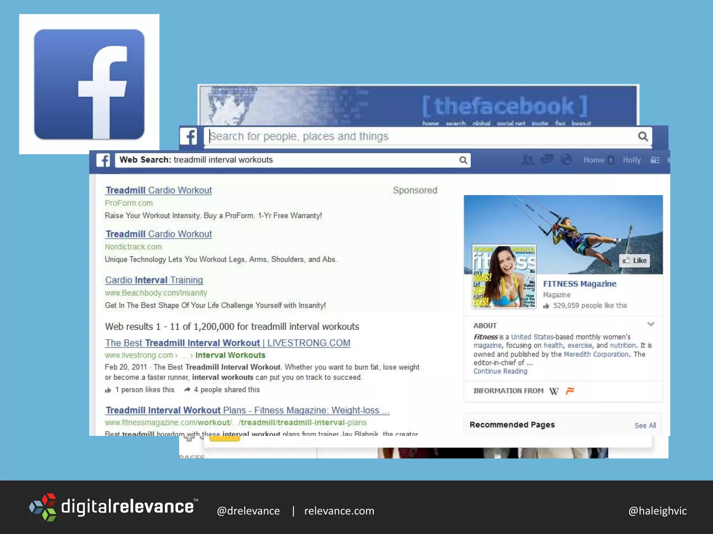The image size is (713, 534).
Task: Click 'Web results 1 - 11 of 1,200,000' line
Action: [232, 326]
